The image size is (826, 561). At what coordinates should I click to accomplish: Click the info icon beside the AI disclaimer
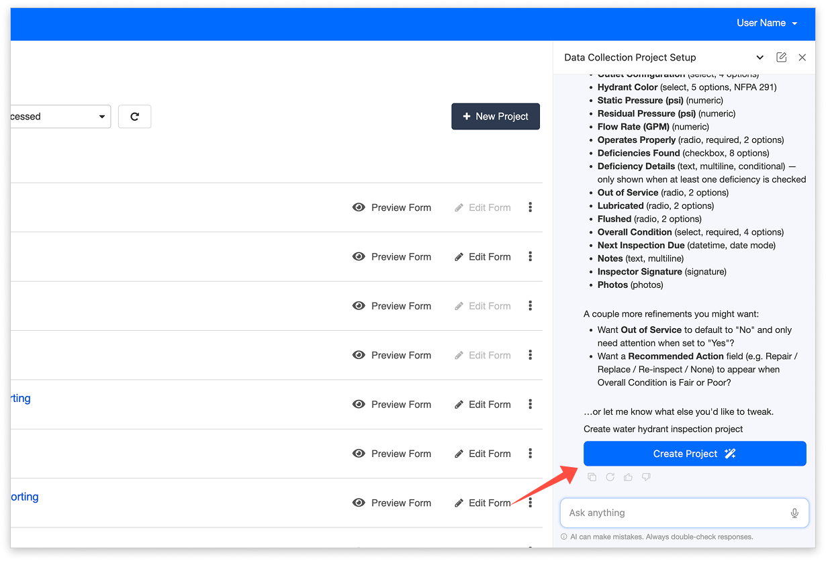tap(564, 537)
